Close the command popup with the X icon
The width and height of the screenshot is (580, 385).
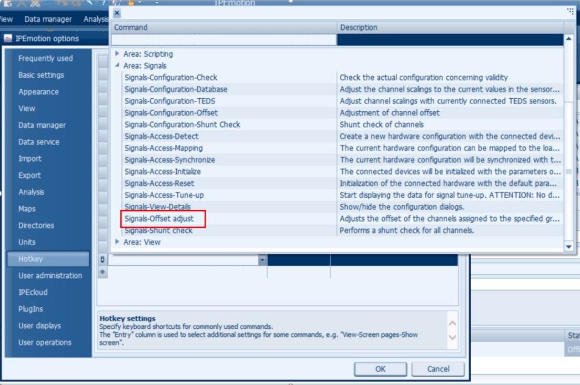117,13
